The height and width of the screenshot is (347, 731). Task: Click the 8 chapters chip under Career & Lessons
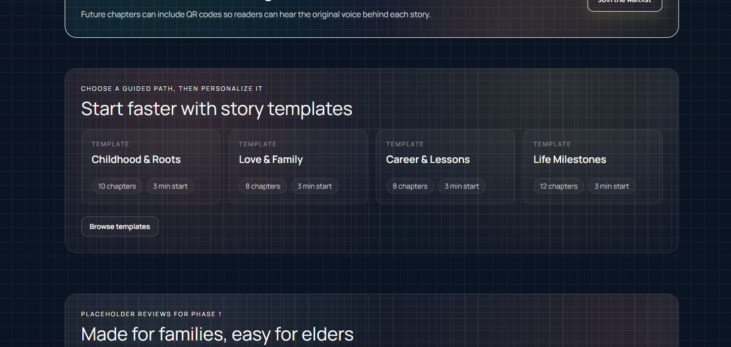(410, 186)
